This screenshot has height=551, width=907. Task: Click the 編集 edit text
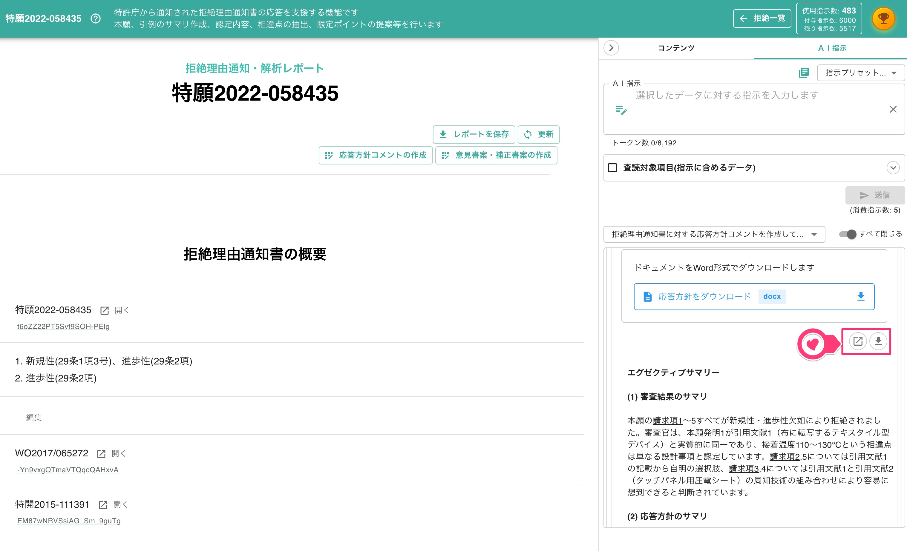point(34,418)
